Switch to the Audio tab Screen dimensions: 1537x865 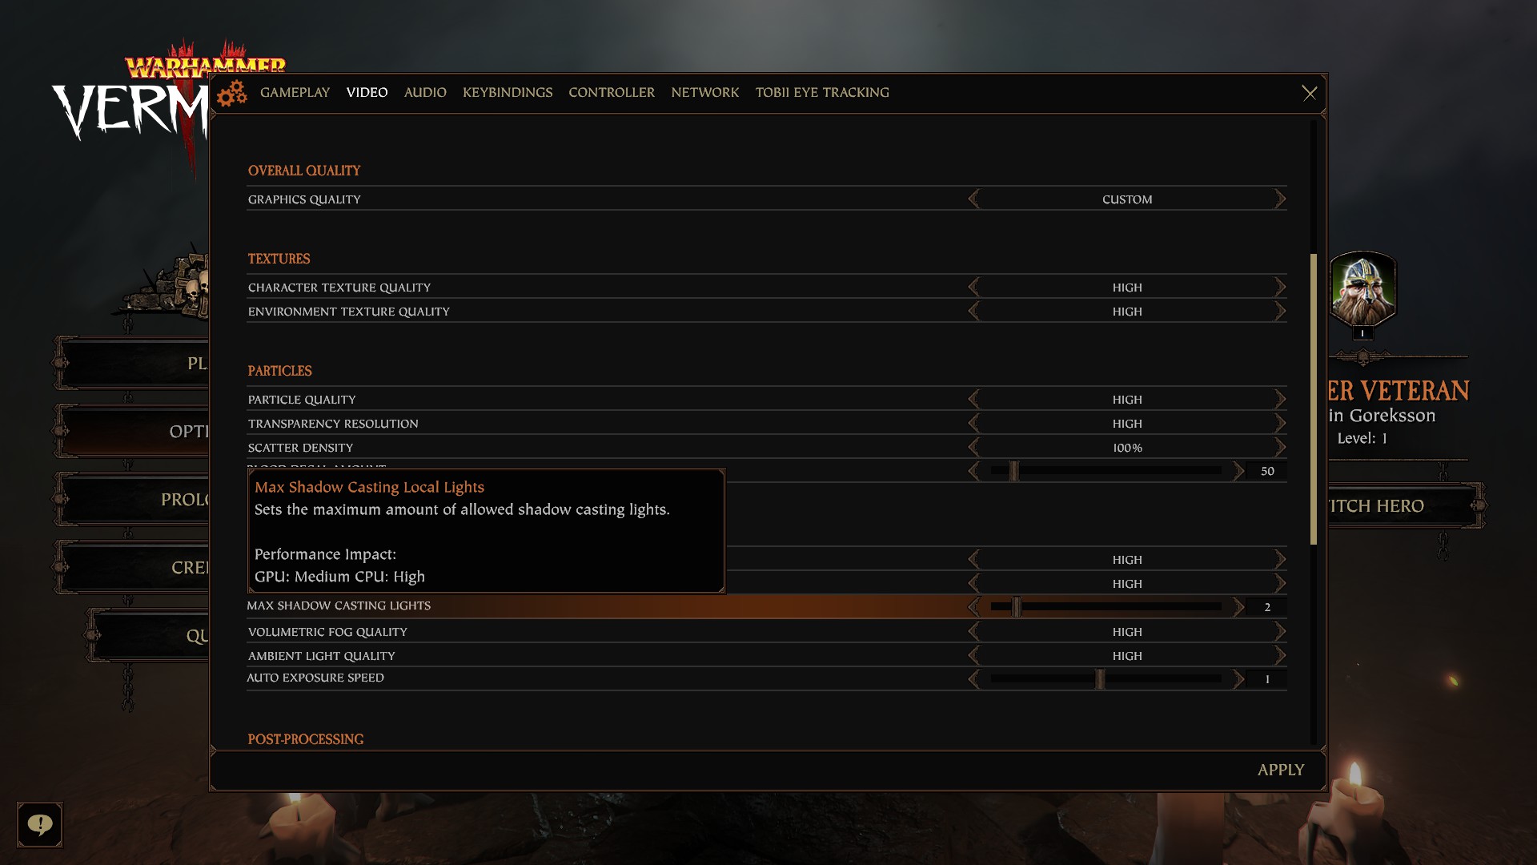click(425, 93)
